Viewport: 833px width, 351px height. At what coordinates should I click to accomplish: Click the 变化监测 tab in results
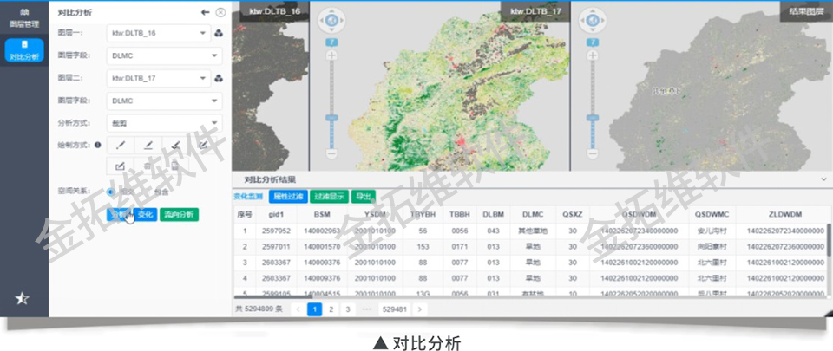[x=250, y=196]
